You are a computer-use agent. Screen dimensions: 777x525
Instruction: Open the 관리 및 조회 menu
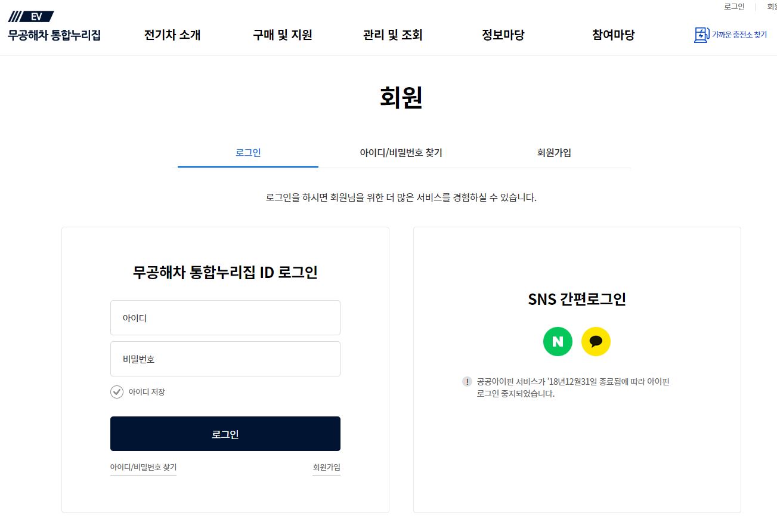pos(392,35)
